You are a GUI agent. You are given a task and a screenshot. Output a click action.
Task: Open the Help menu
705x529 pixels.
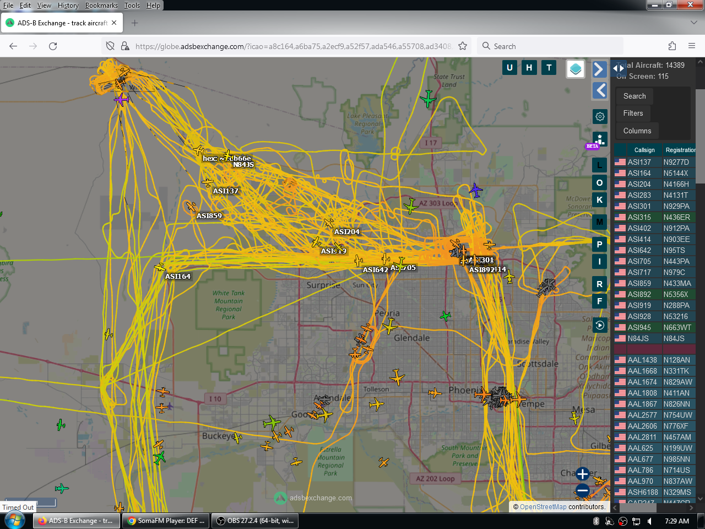pyautogui.click(x=153, y=6)
